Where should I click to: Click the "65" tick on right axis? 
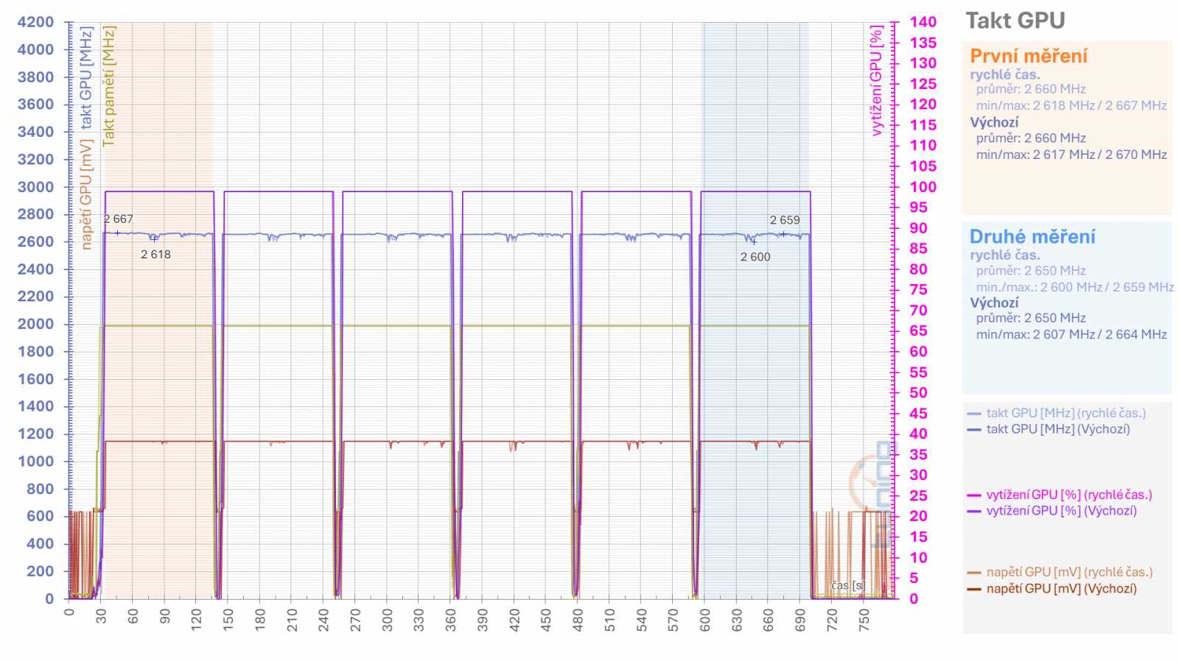(x=918, y=331)
